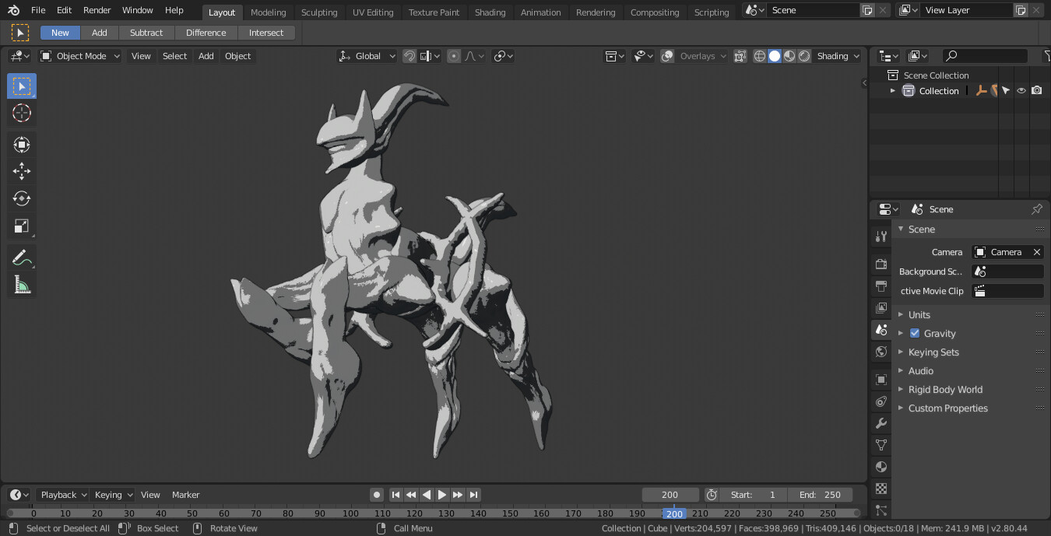This screenshot has height=536, width=1051.
Task: Toggle snapping magnet in viewport header
Action: (409, 56)
